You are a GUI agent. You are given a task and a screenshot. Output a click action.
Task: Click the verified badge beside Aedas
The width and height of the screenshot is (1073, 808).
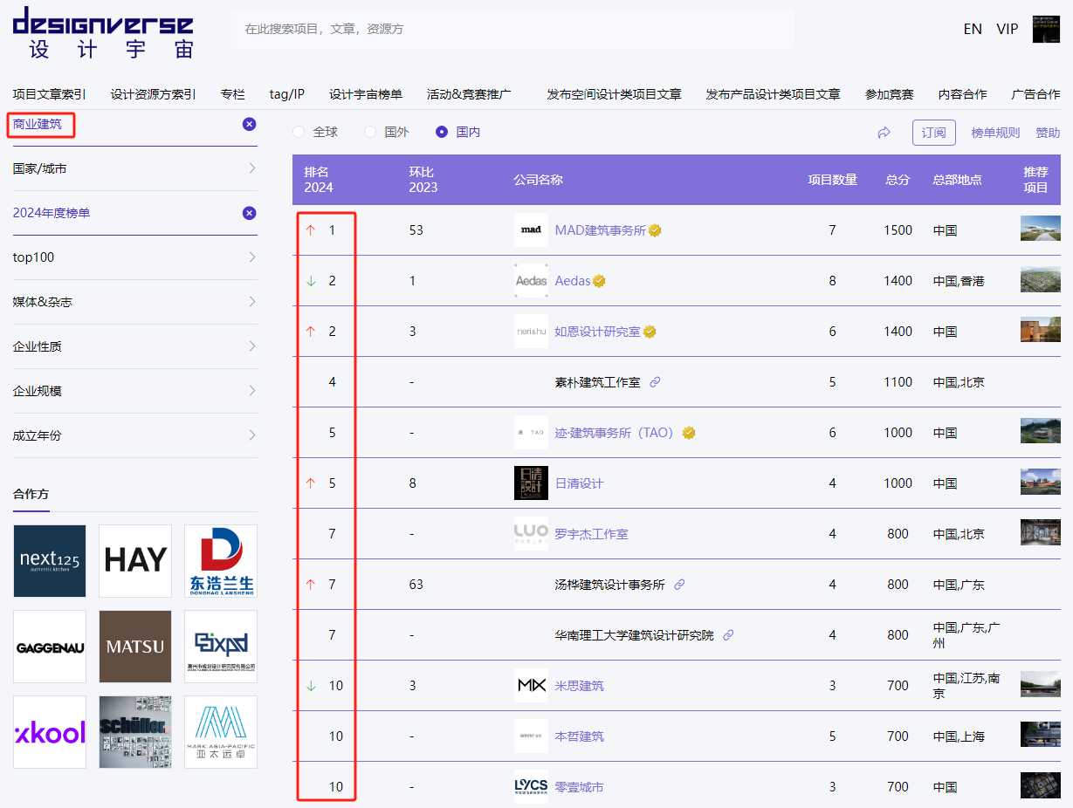(x=599, y=281)
